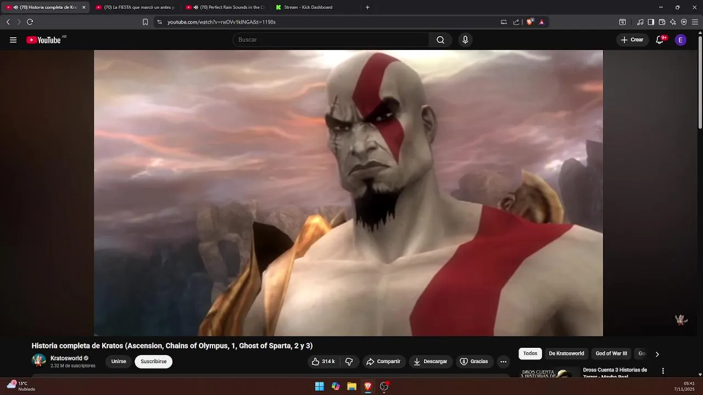This screenshot has width=703, height=395.
Task: Open File Explorer from the taskbar
Action: pos(351,386)
